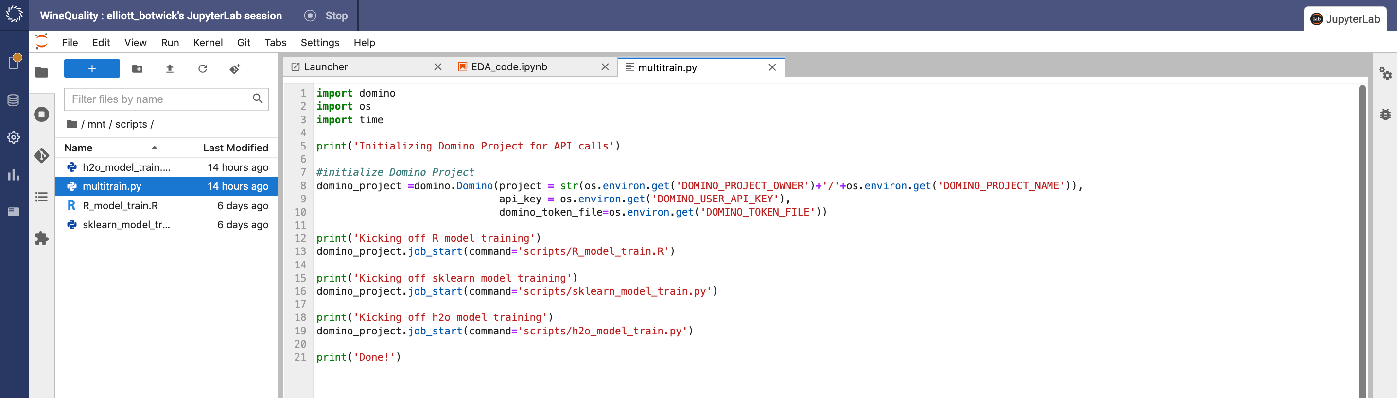Image resolution: width=1397 pixels, height=398 pixels.
Task: Stop the JupyterLab session
Action: tap(326, 16)
